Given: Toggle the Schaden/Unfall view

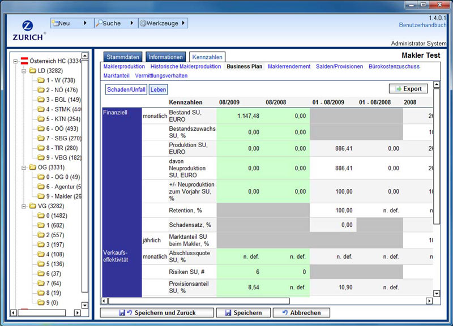Looking at the screenshot, I should coord(126,89).
